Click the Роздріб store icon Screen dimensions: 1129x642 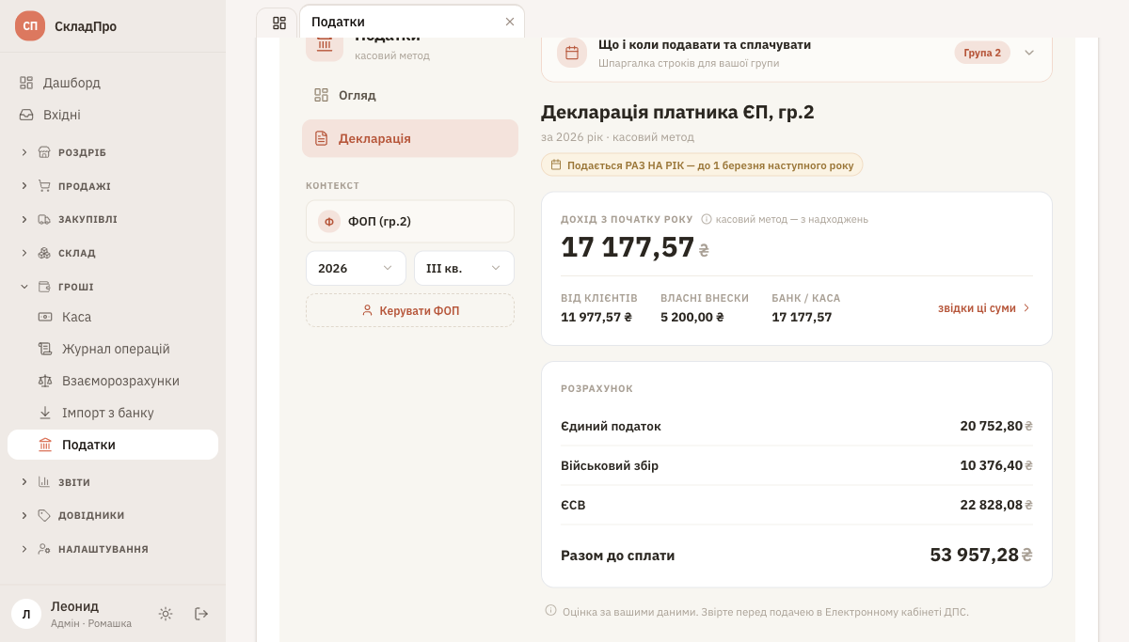(x=44, y=152)
